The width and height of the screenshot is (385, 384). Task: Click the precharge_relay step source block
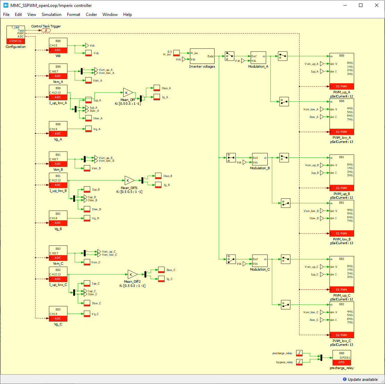(299, 353)
